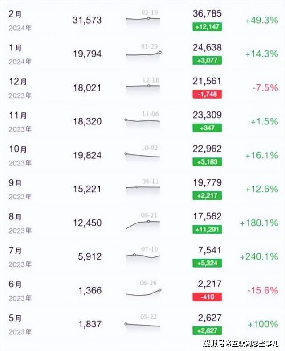Click the +240.1% growth percentage
The width and height of the screenshot is (285, 351).
[x=259, y=256]
